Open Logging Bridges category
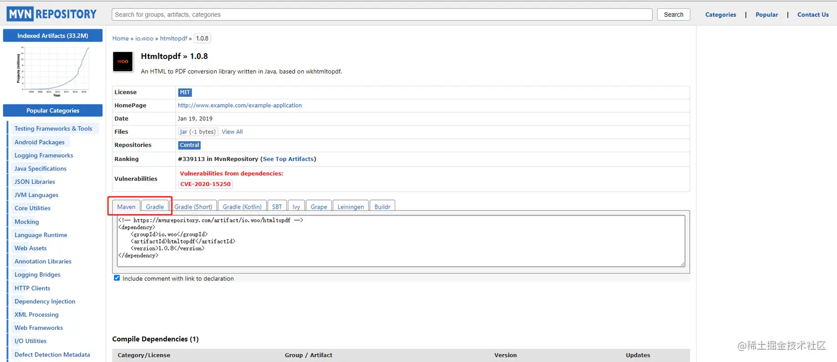The width and height of the screenshot is (837, 362). pyautogui.click(x=38, y=275)
